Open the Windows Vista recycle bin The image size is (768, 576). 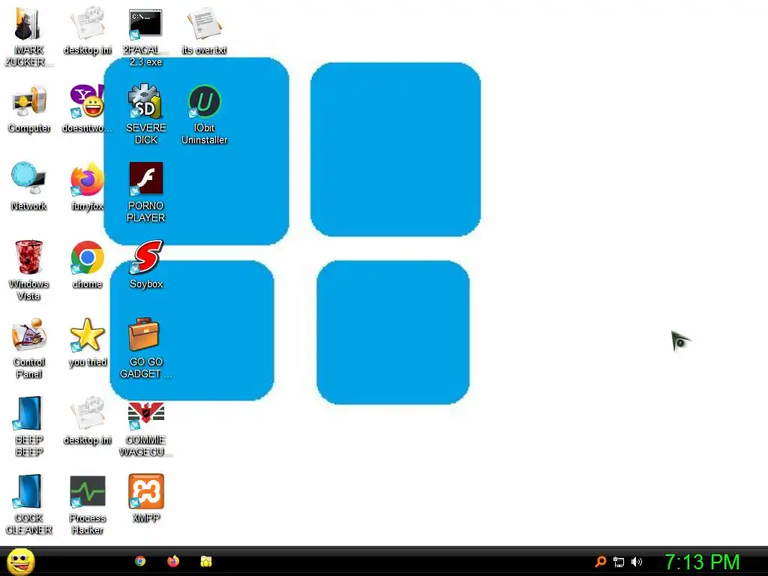[x=29, y=257]
